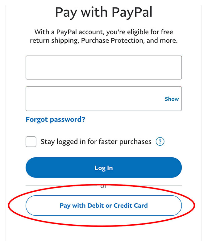Click the word "Pay" in the page heading
Viewport: 216px width, 241px height.
[x=66, y=12]
